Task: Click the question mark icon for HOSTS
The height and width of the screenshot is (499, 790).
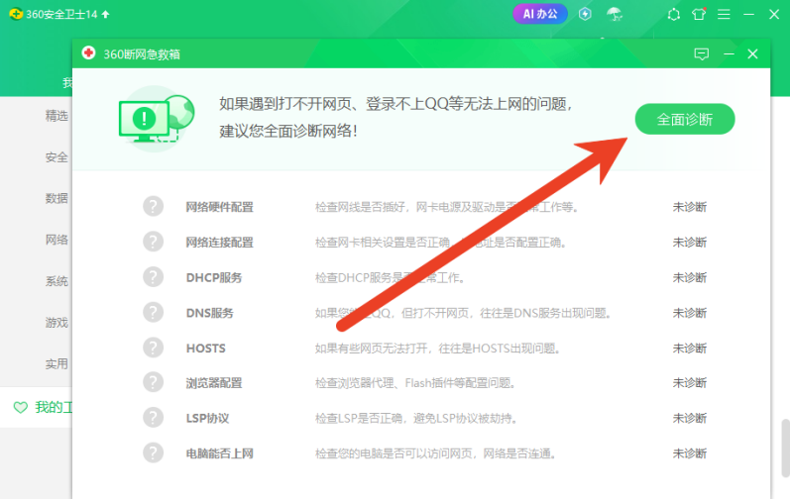Action: (154, 348)
